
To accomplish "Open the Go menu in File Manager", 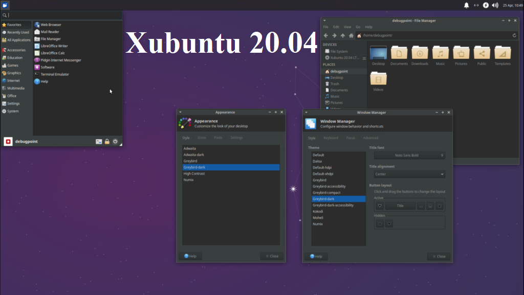I will (358, 27).
